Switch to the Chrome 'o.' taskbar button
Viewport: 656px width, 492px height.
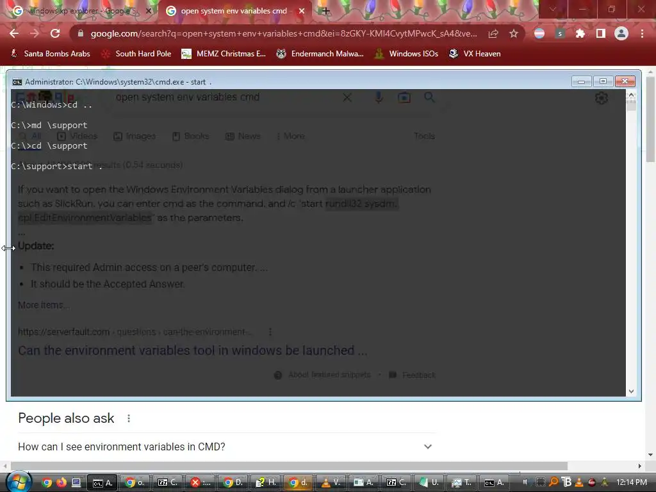(135, 482)
